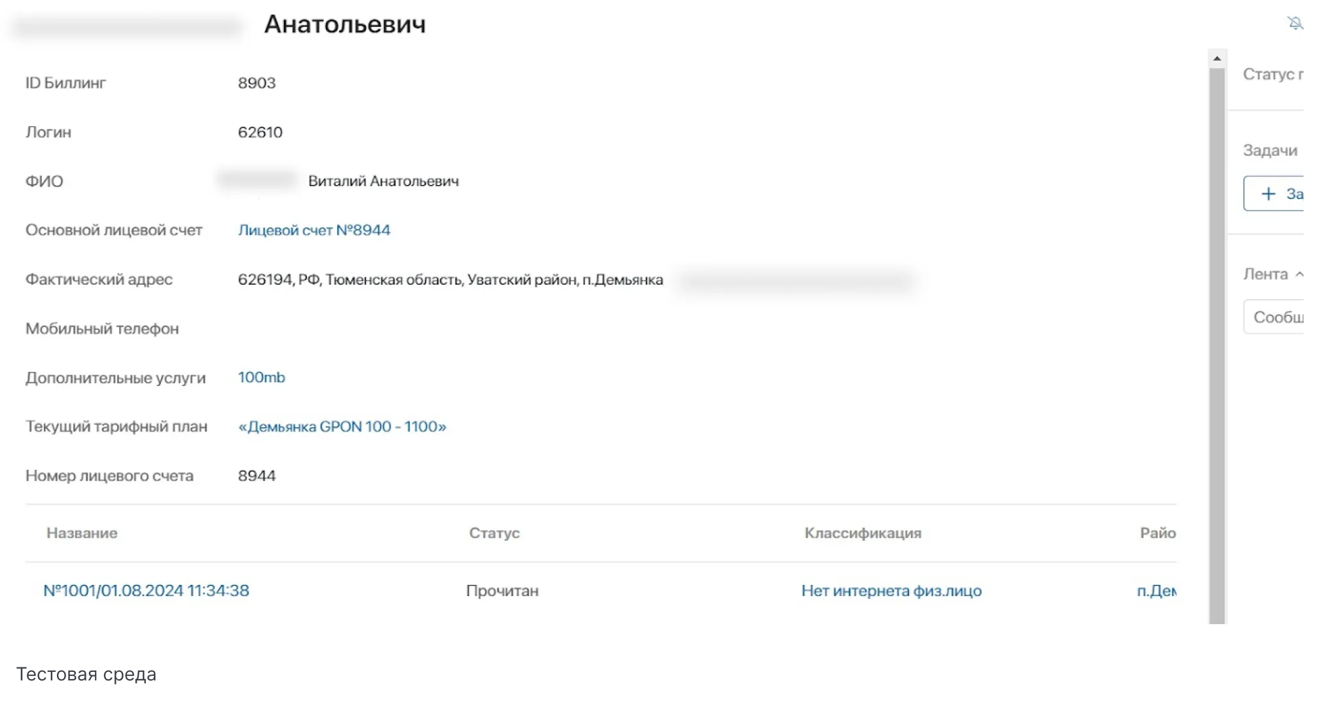Click the Район column header

pyautogui.click(x=1157, y=533)
